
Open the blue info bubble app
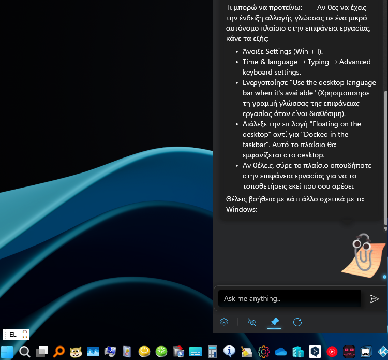tap(229, 352)
